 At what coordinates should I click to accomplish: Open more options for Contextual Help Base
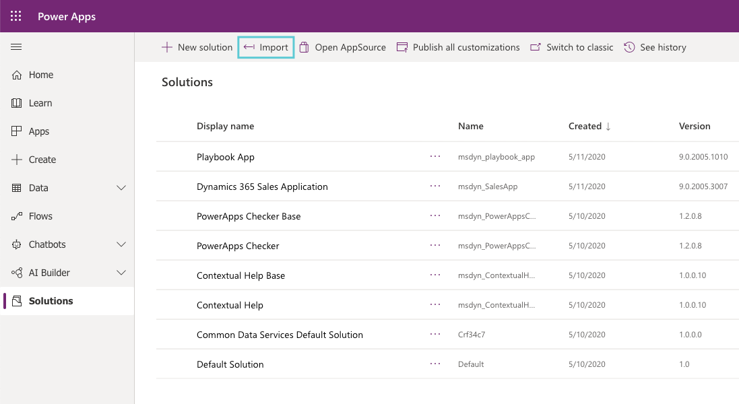click(x=435, y=275)
